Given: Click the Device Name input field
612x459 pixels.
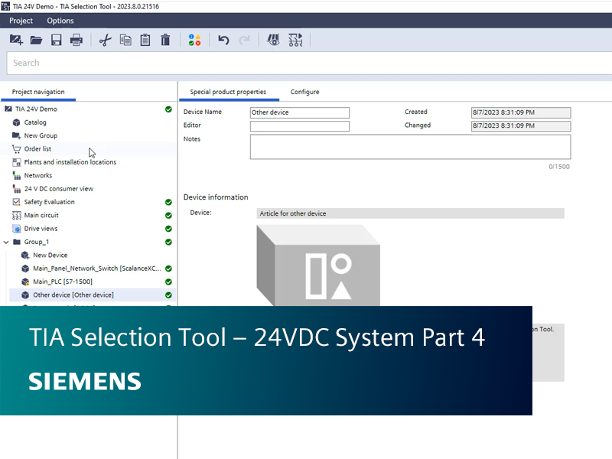Looking at the screenshot, I should tap(299, 112).
